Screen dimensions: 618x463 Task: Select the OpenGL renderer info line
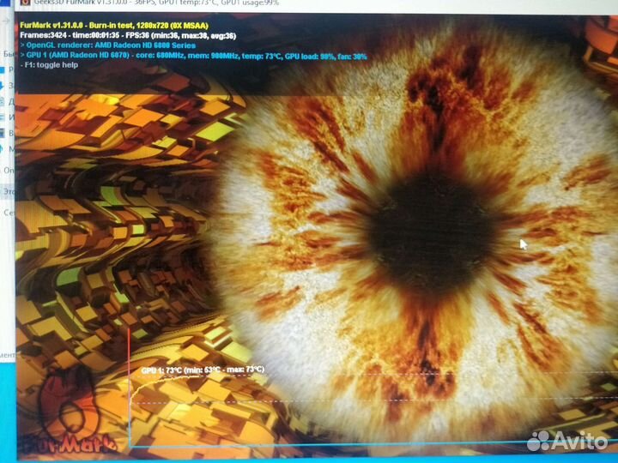[107, 45]
